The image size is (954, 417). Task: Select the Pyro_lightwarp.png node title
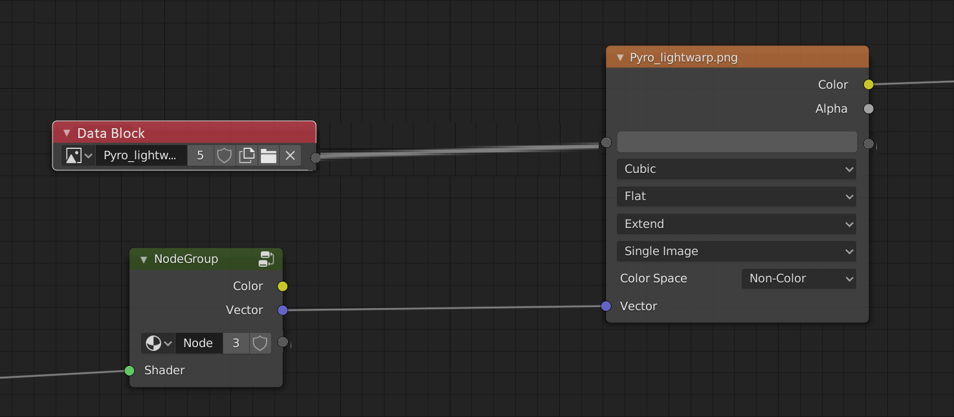coord(683,58)
